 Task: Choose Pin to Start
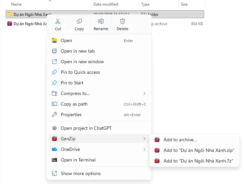coord(99,83)
